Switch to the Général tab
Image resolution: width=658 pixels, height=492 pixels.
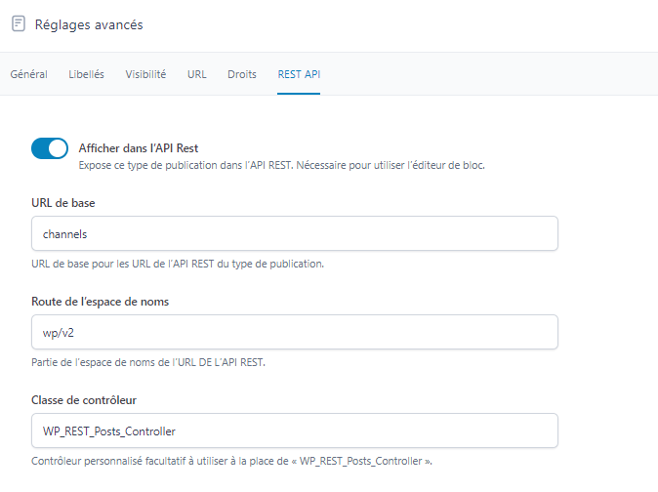point(28,74)
